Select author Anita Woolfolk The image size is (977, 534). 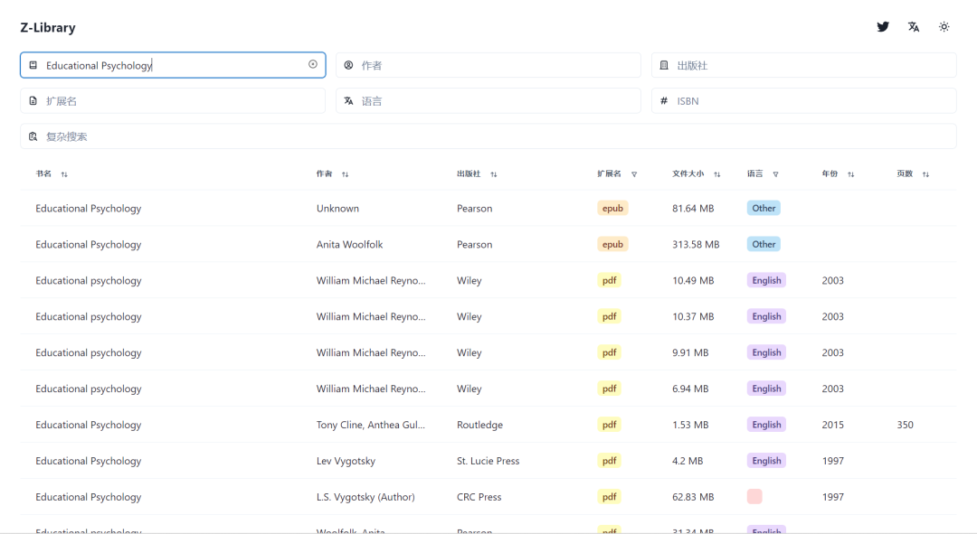tap(349, 244)
